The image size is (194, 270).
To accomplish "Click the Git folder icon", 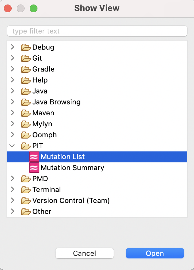I will [x=26, y=58].
